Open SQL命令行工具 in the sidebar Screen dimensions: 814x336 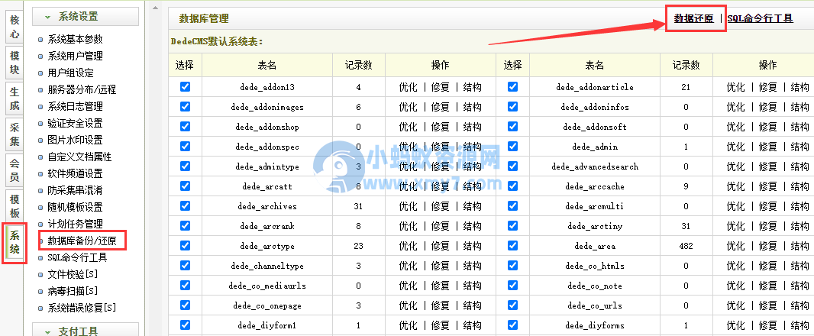(x=77, y=257)
